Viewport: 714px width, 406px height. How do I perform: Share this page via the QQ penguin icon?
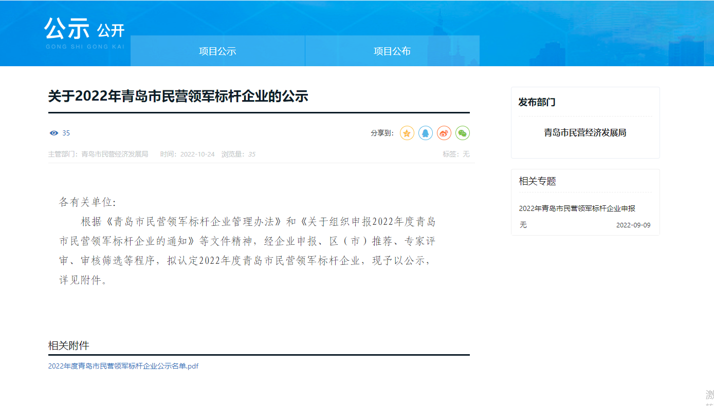(426, 133)
